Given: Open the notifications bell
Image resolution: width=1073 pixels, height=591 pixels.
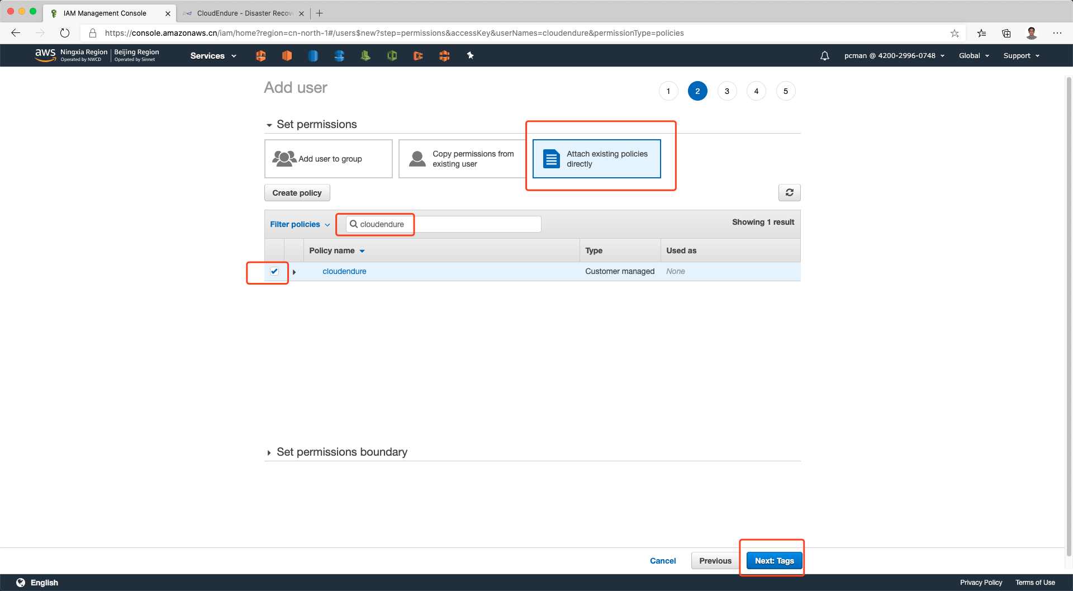Looking at the screenshot, I should point(824,56).
